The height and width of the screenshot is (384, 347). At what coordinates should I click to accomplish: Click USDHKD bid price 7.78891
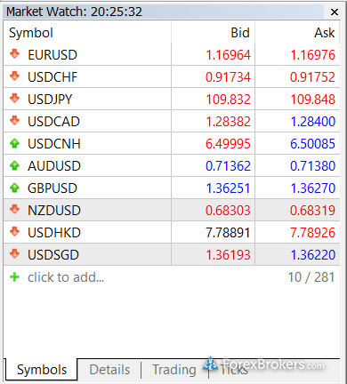[228, 233]
